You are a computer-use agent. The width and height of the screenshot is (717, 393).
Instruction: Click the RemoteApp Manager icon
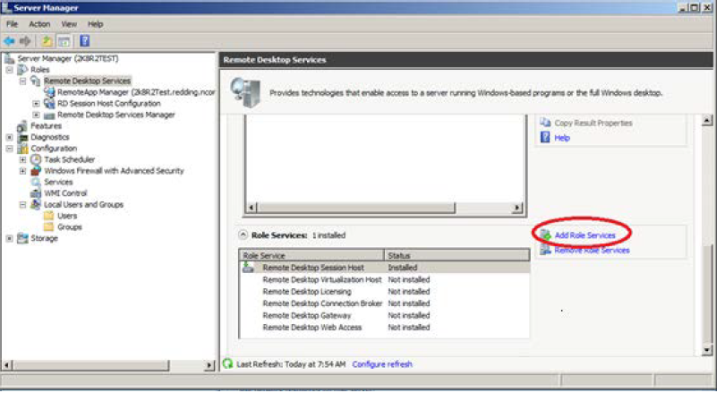click(x=49, y=92)
